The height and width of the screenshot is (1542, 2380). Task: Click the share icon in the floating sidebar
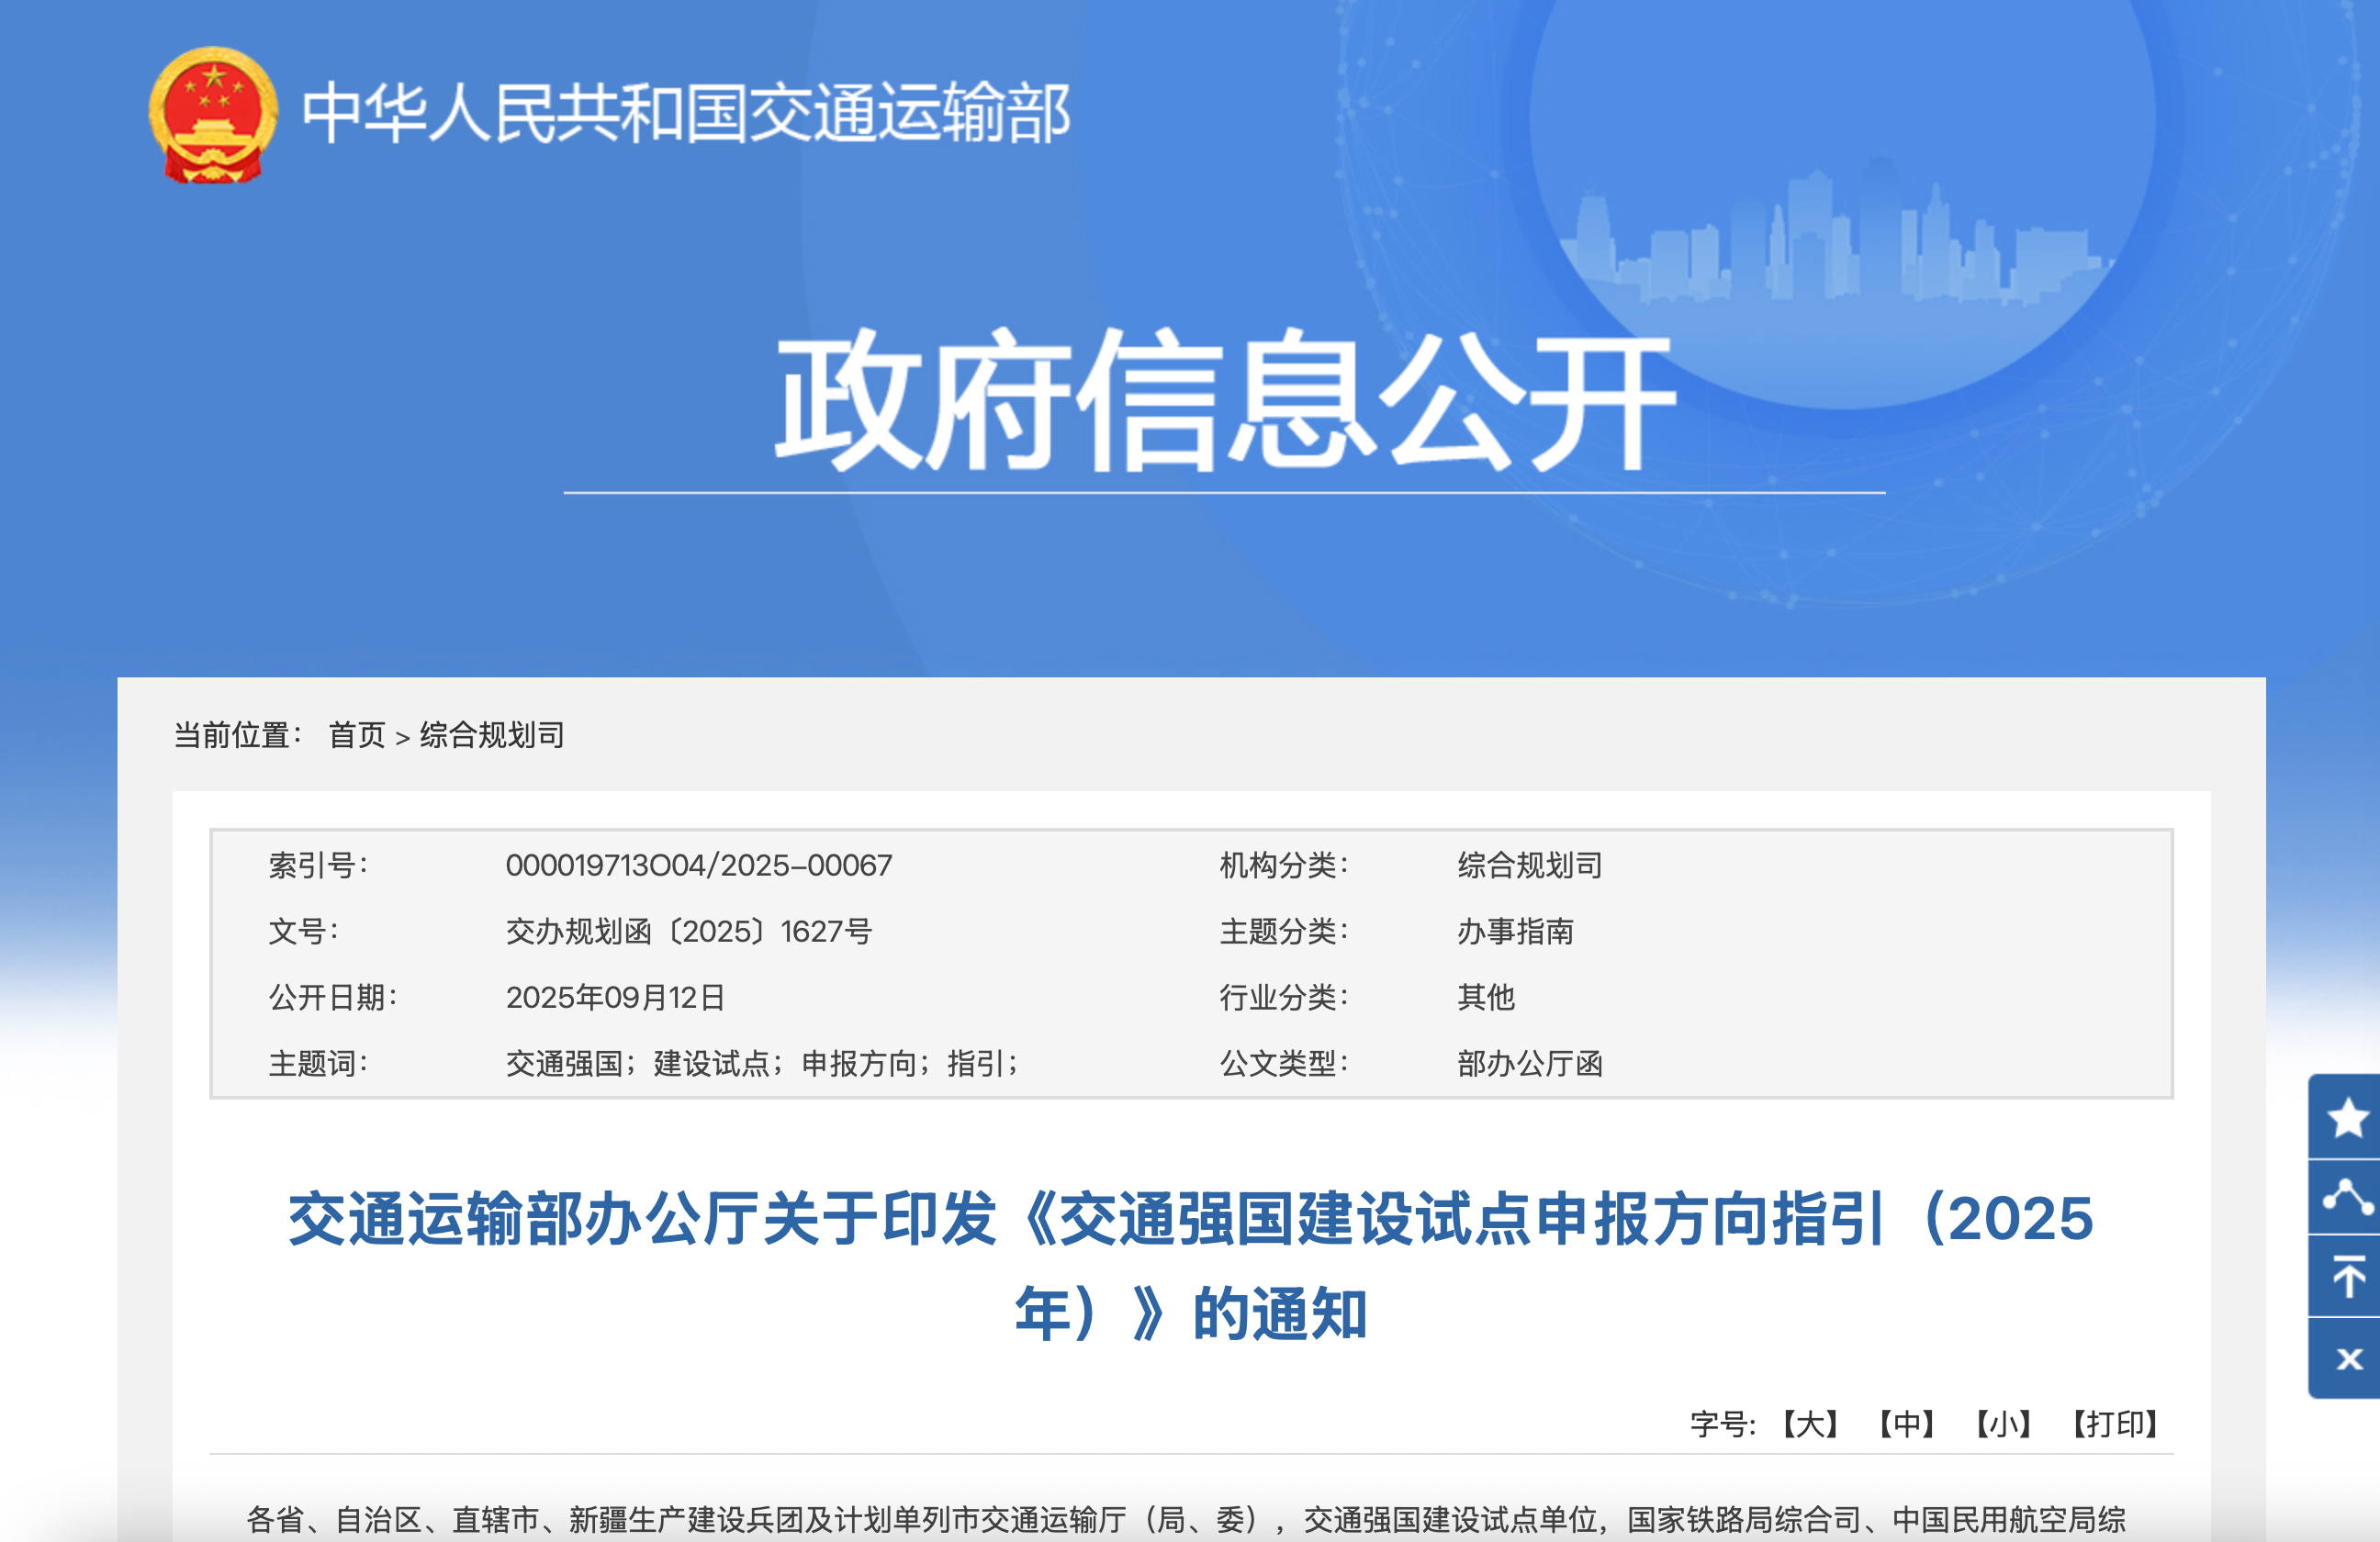(x=2346, y=1196)
